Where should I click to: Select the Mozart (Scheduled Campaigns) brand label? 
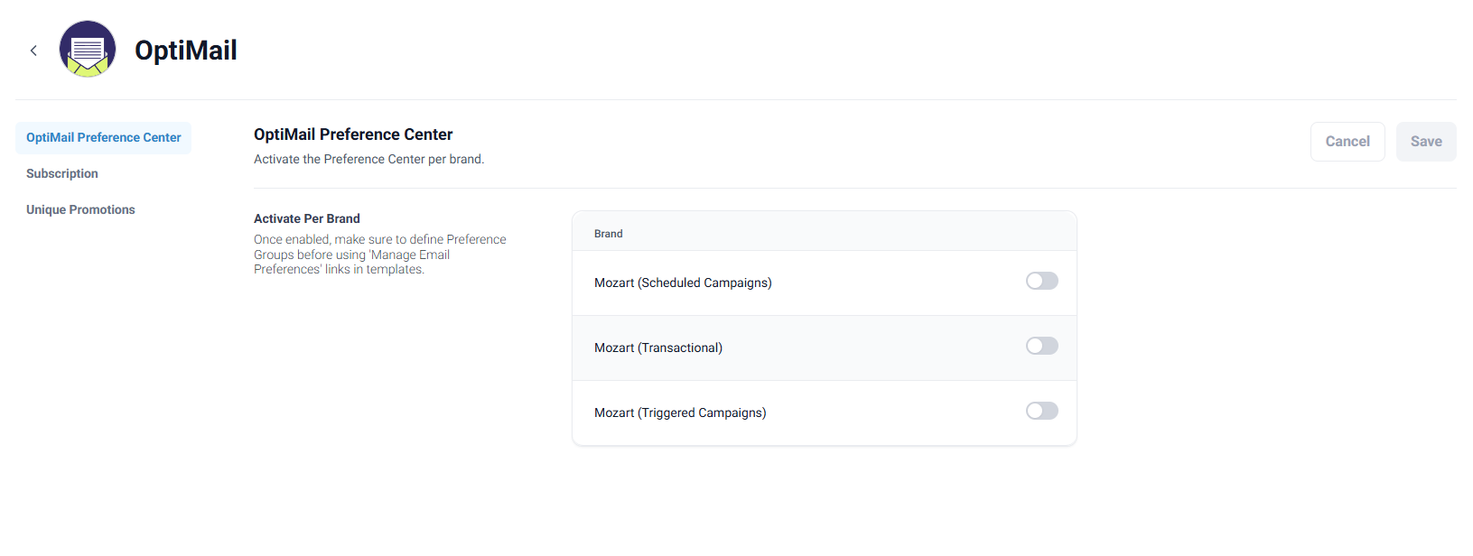point(683,283)
